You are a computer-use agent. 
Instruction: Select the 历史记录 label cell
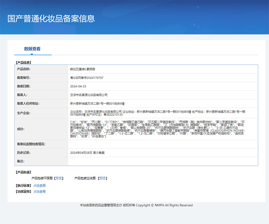(x=41, y=153)
